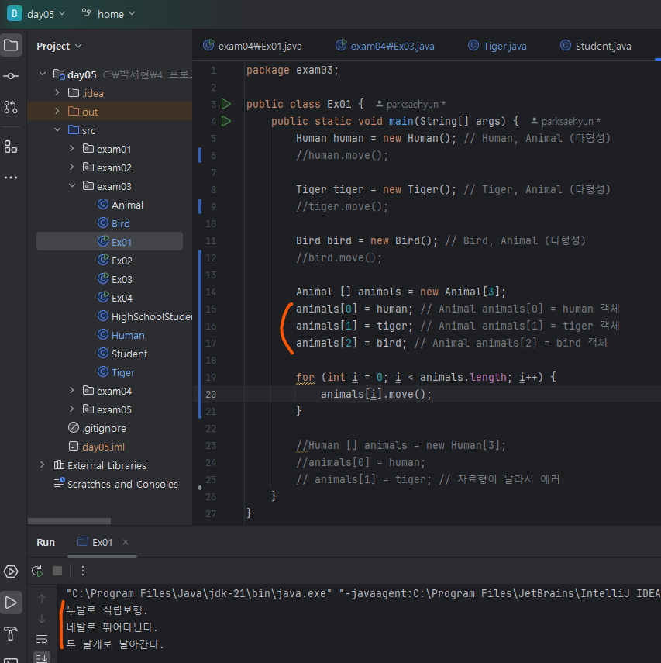Open the Project view dropdown header
The width and height of the screenshot is (661, 663).
click(59, 46)
